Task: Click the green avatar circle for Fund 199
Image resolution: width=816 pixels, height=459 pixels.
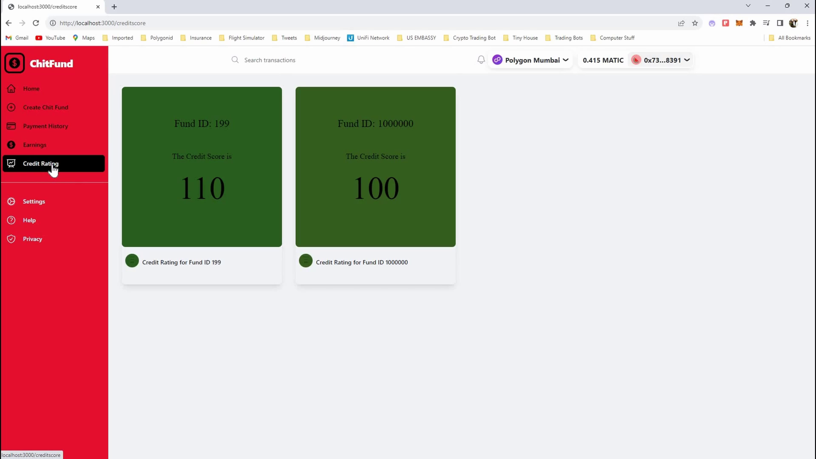Action: pos(132,261)
